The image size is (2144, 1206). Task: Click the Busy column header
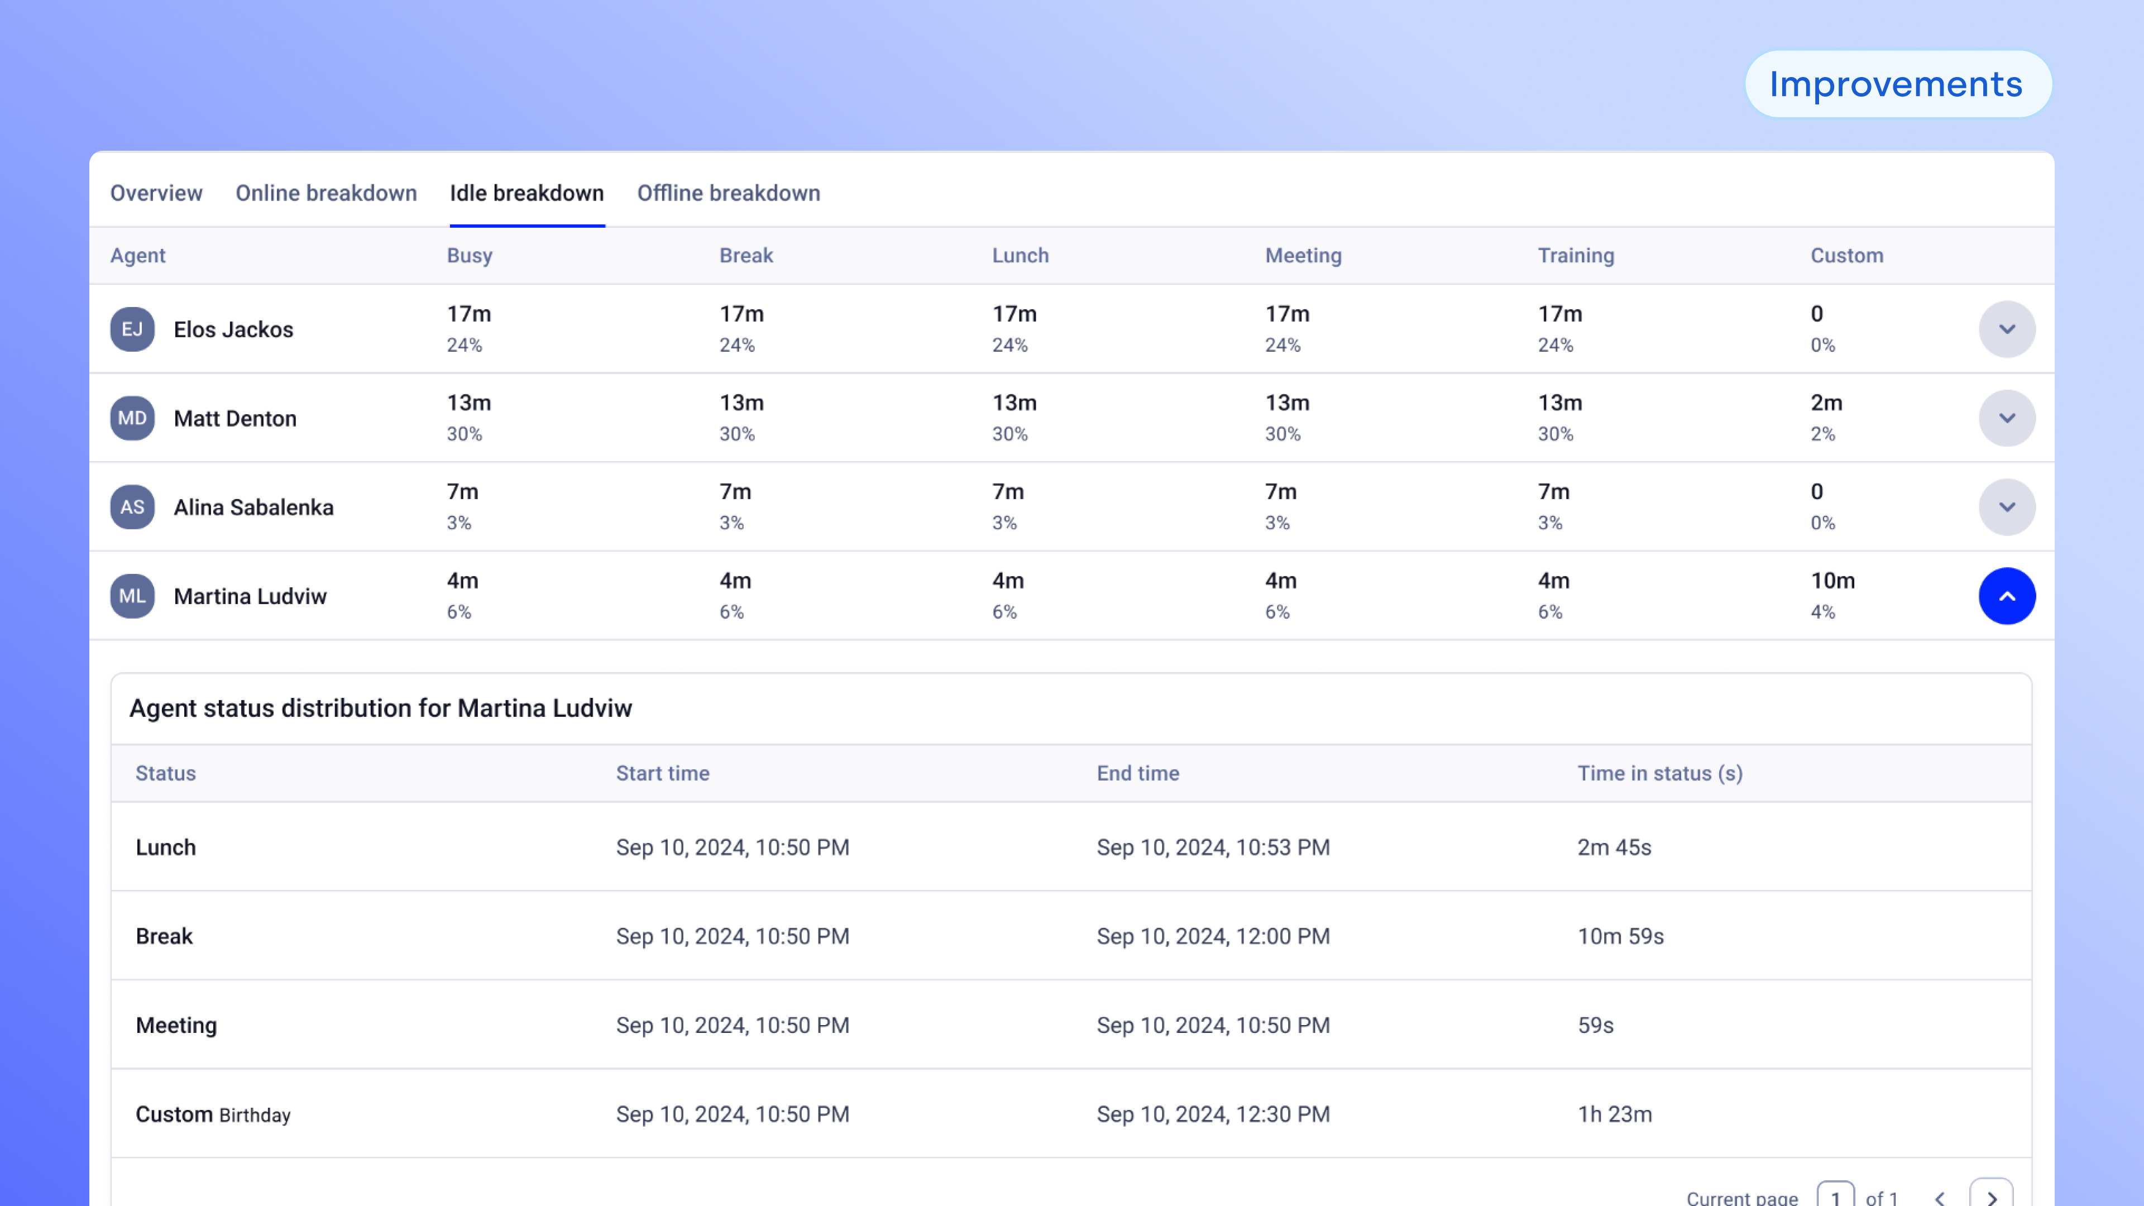[x=470, y=256]
